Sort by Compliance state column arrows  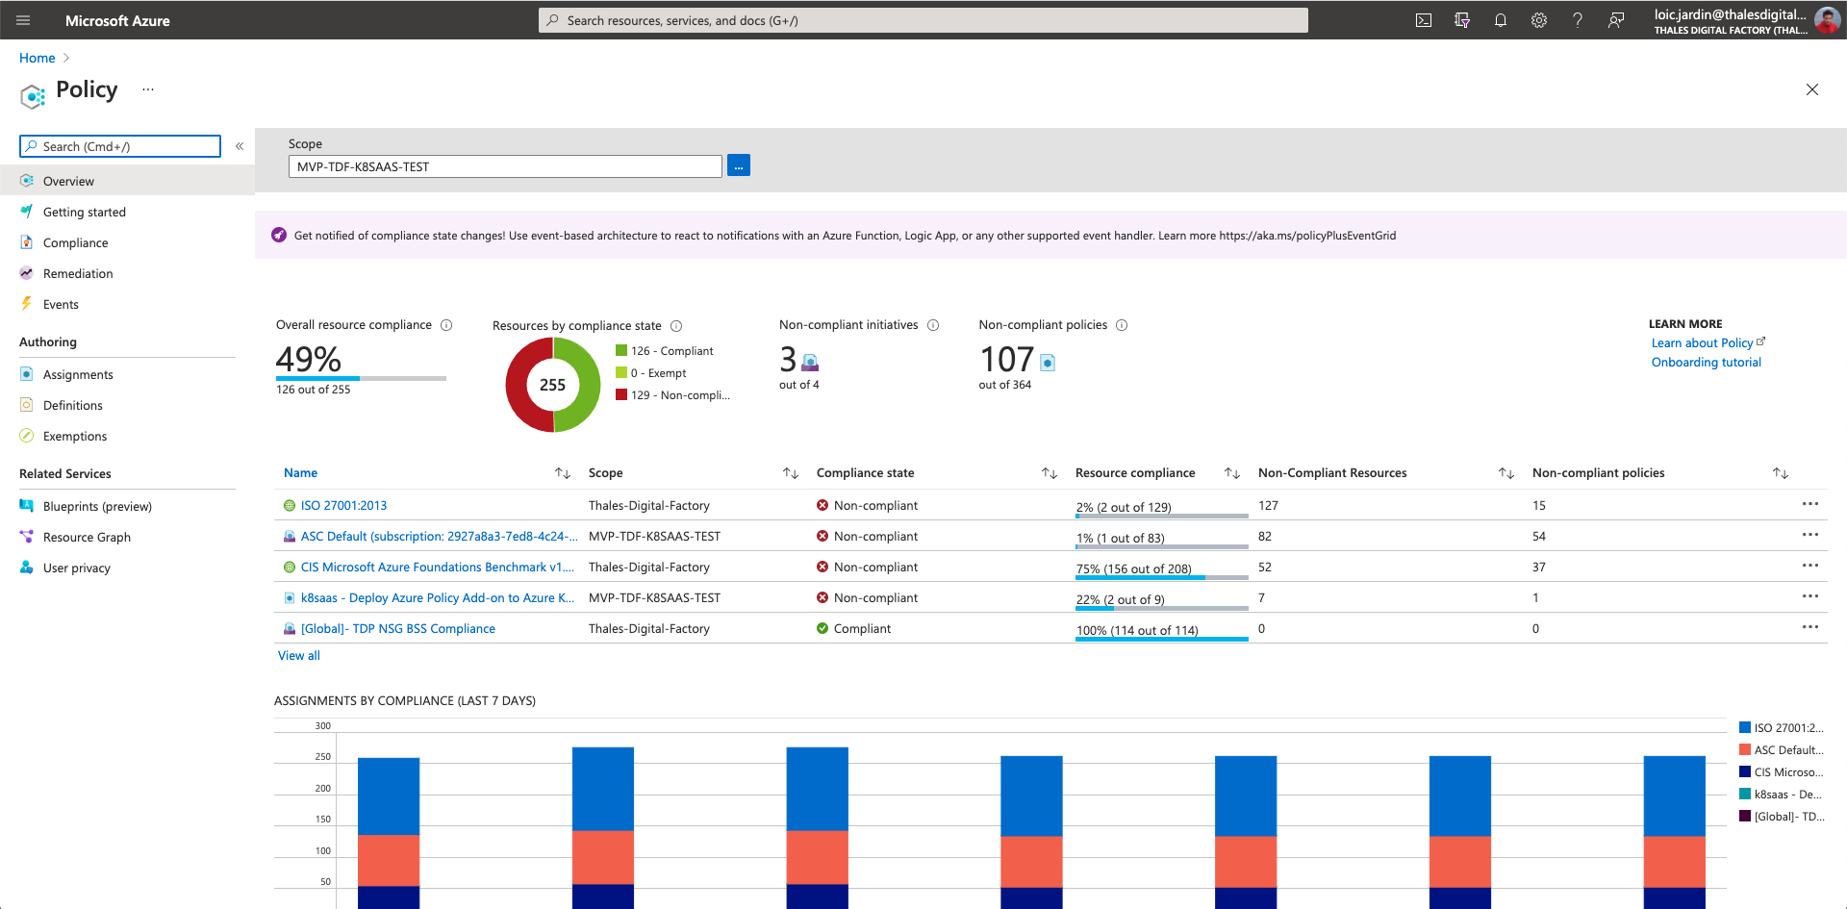coord(1050,473)
